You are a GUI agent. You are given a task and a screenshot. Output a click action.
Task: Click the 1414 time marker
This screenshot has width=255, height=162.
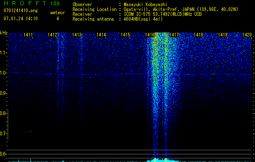click(x=101, y=34)
